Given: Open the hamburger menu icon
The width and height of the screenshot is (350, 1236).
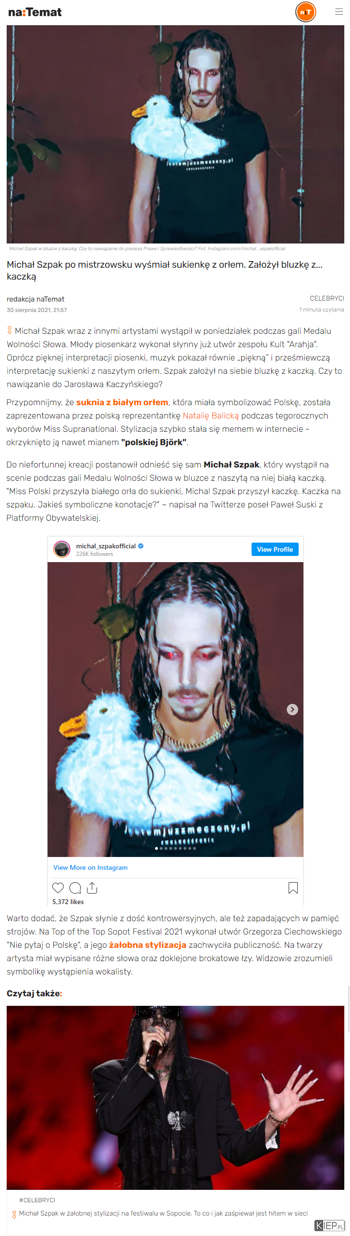Looking at the screenshot, I should [x=339, y=12].
